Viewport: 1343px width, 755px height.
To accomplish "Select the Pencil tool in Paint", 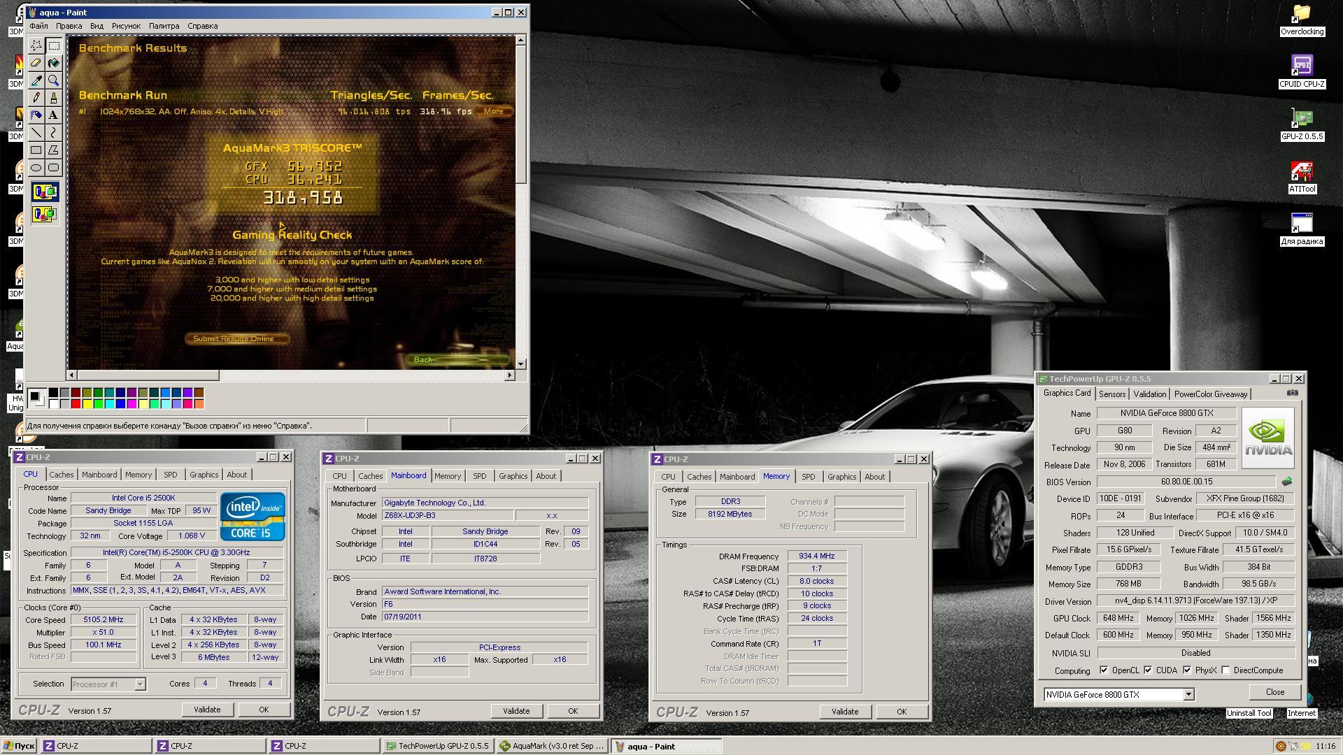I will [36, 98].
